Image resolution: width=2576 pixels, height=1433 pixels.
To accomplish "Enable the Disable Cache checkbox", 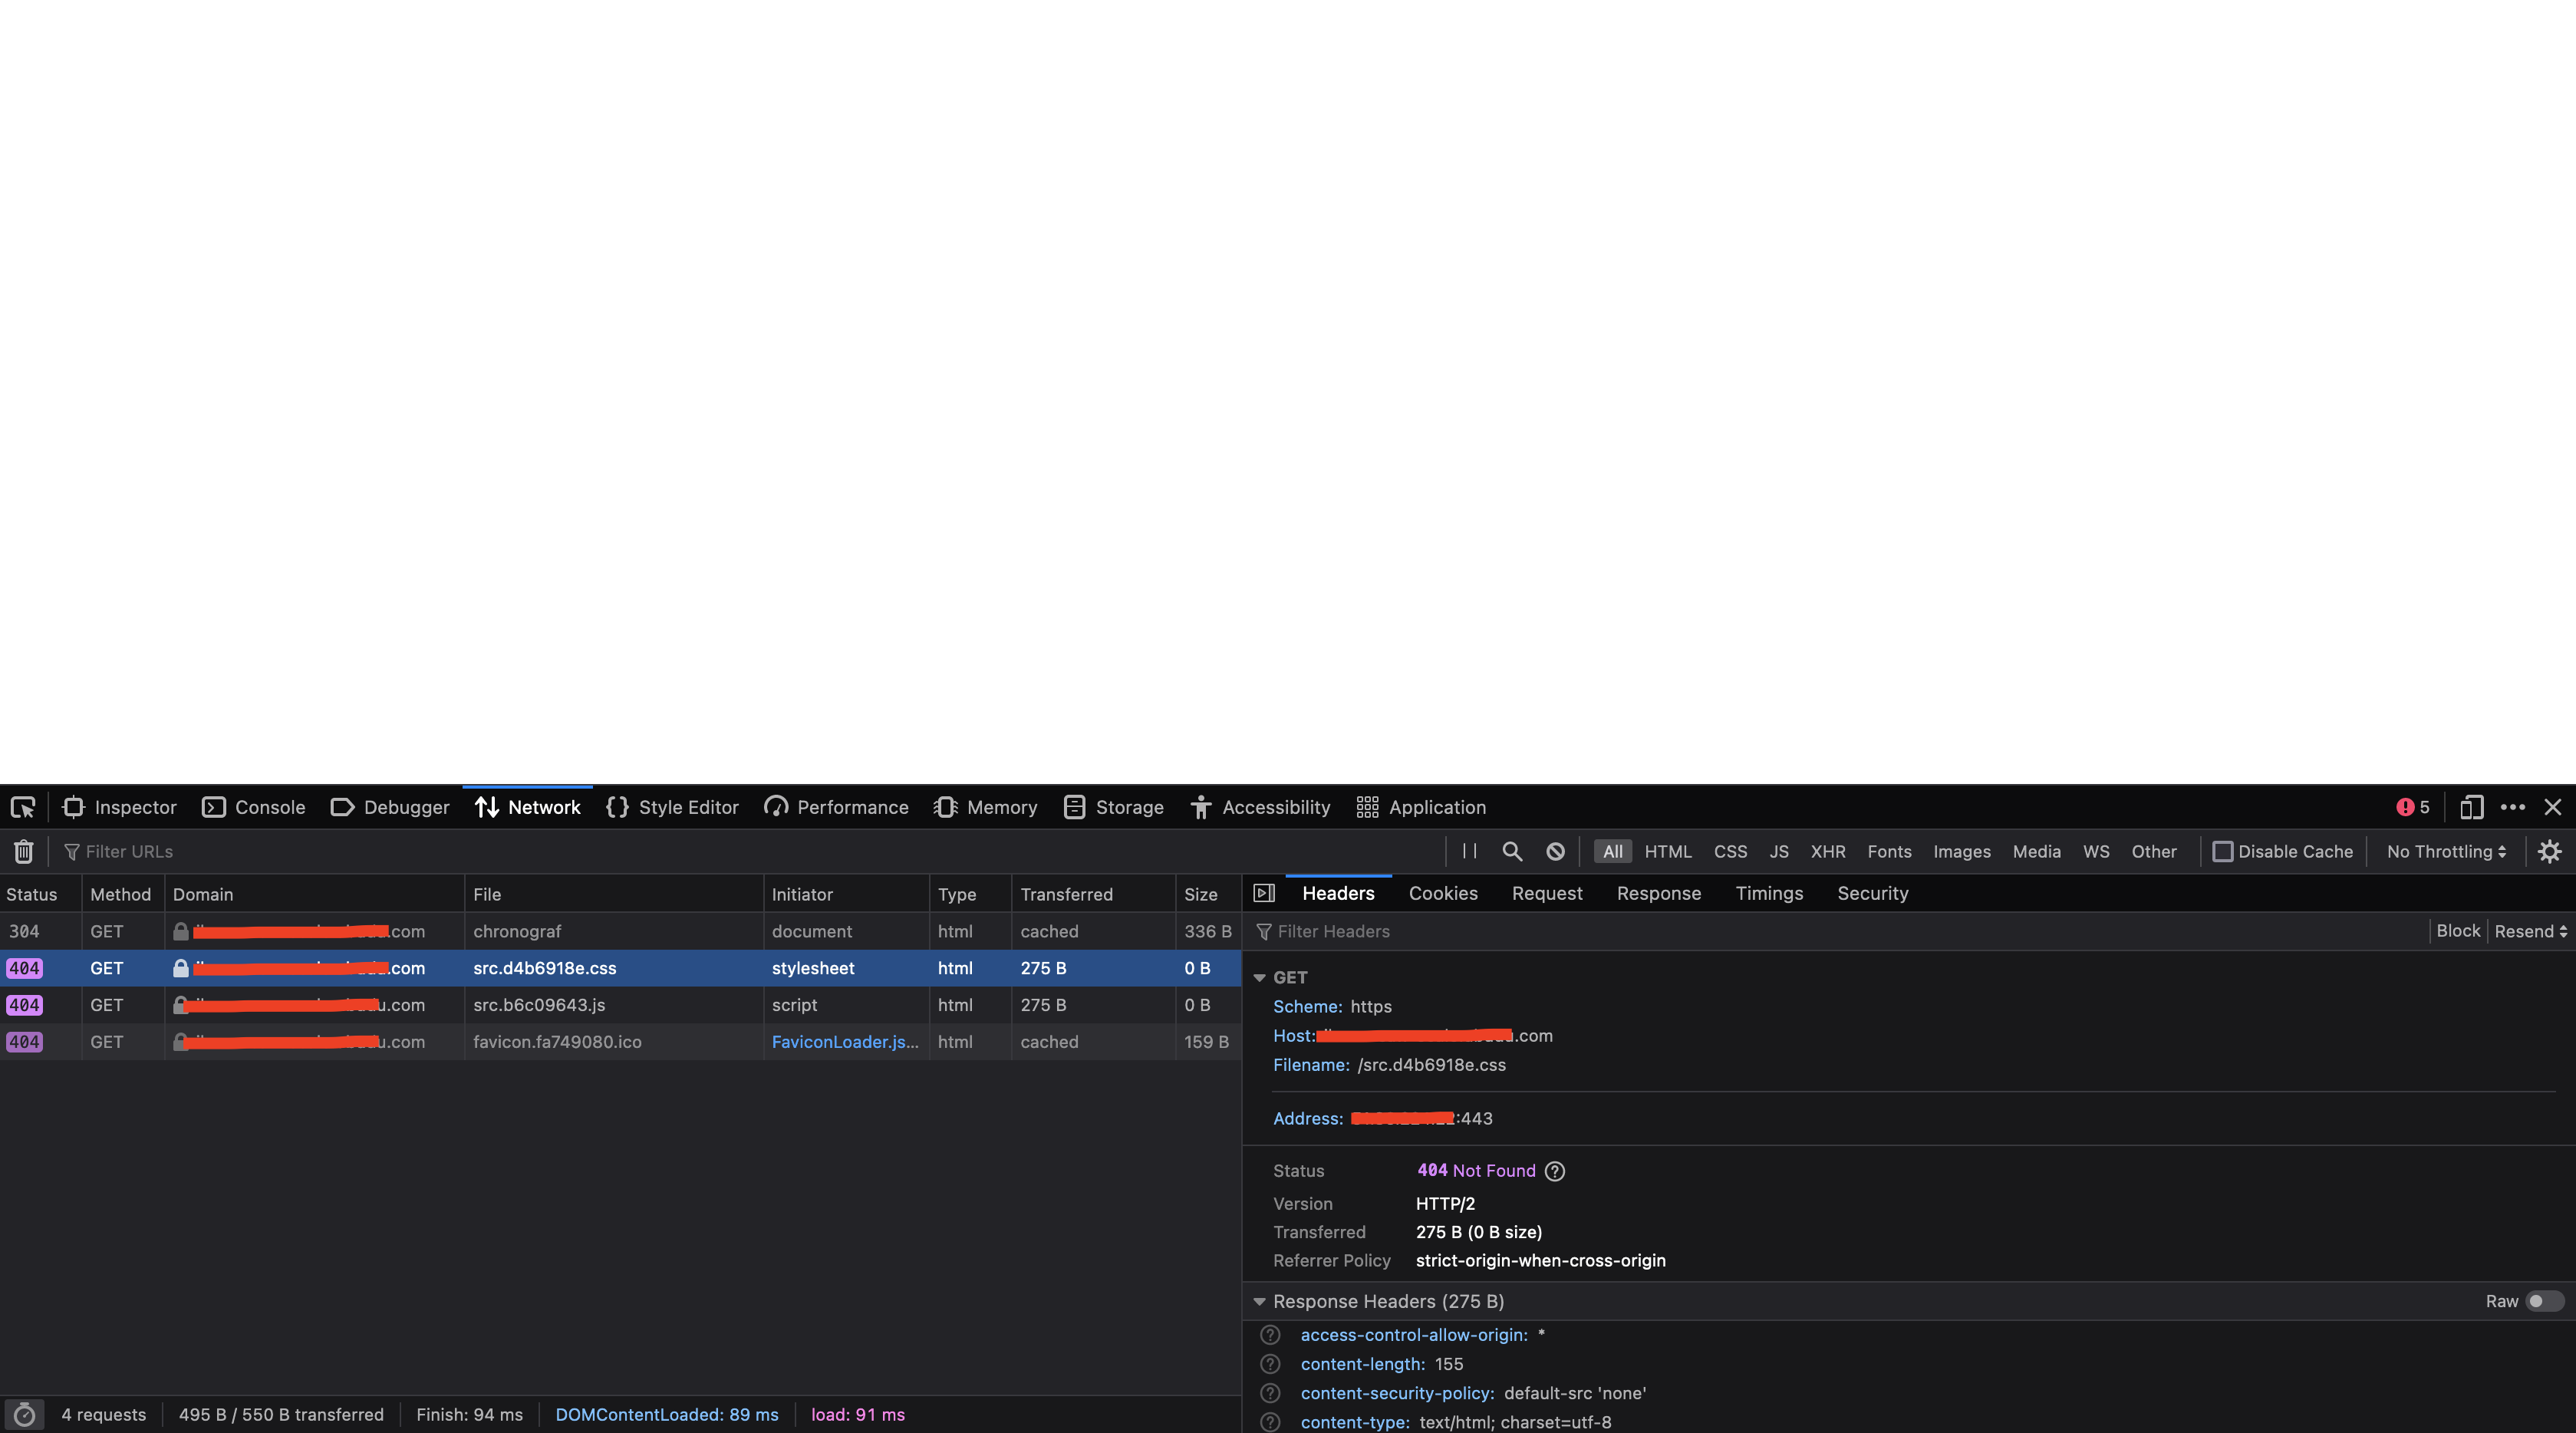I will (2222, 851).
